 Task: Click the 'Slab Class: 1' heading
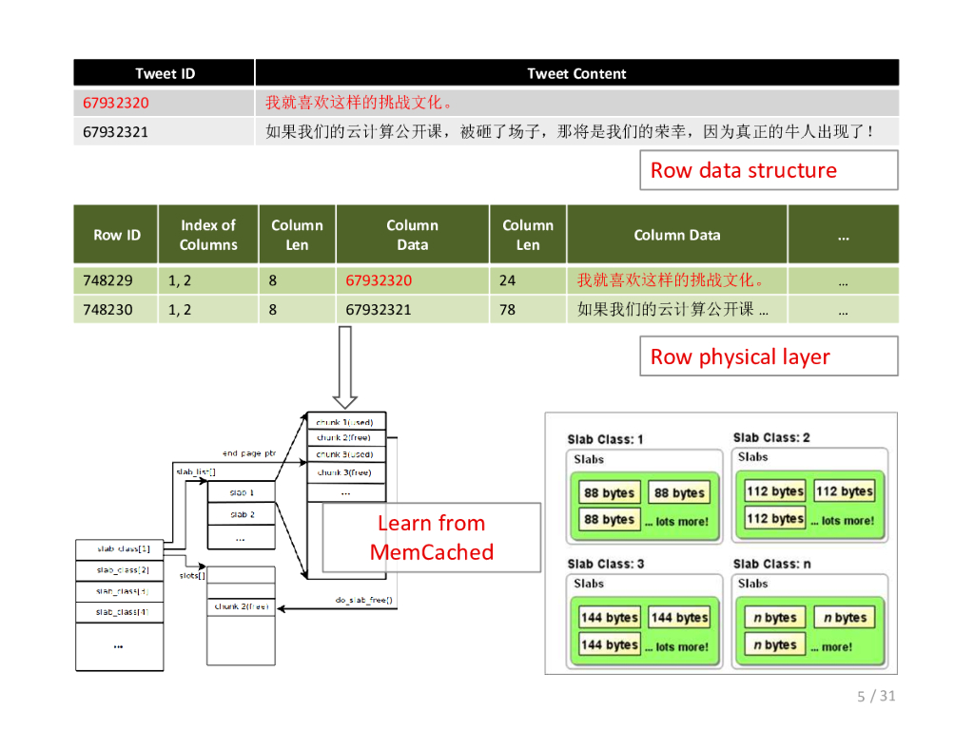(605, 439)
